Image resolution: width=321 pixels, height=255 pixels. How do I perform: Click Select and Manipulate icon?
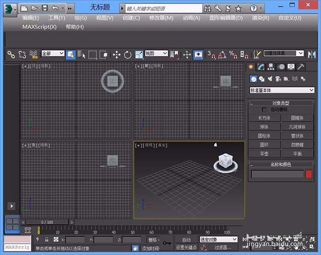coord(187,54)
